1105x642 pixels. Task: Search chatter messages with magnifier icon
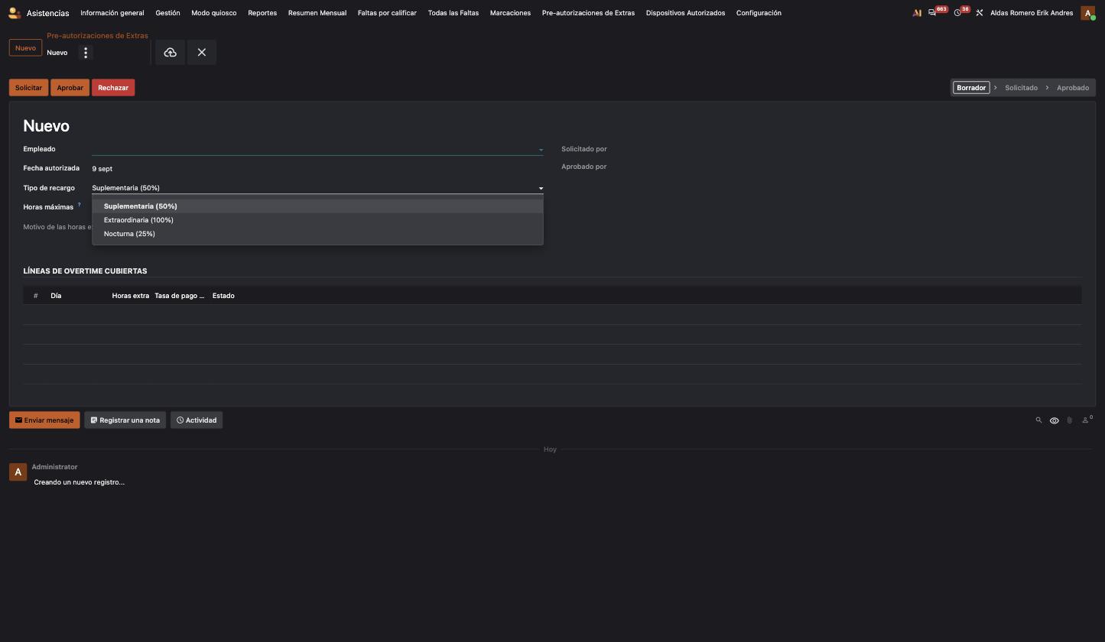(1038, 420)
